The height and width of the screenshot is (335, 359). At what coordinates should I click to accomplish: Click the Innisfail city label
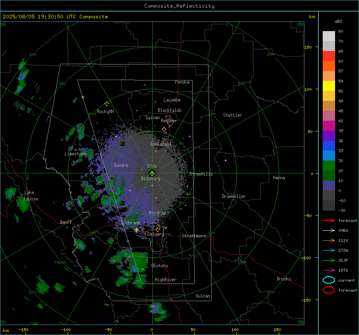coord(161,144)
